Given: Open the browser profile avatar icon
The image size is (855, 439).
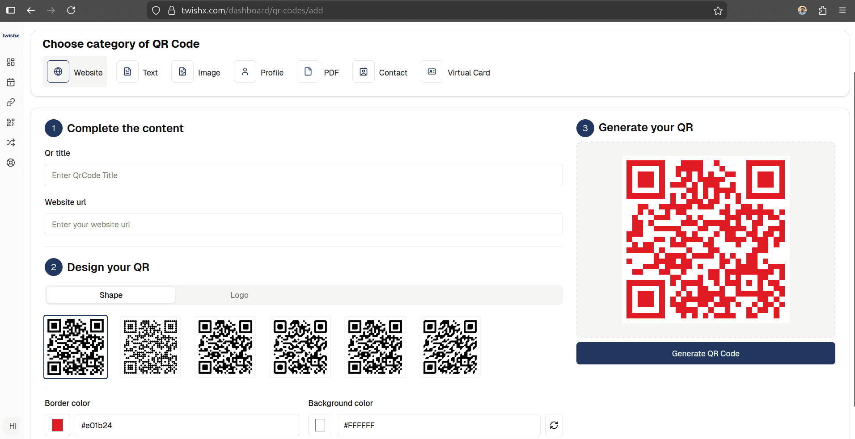Looking at the screenshot, I should (x=802, y=10).
